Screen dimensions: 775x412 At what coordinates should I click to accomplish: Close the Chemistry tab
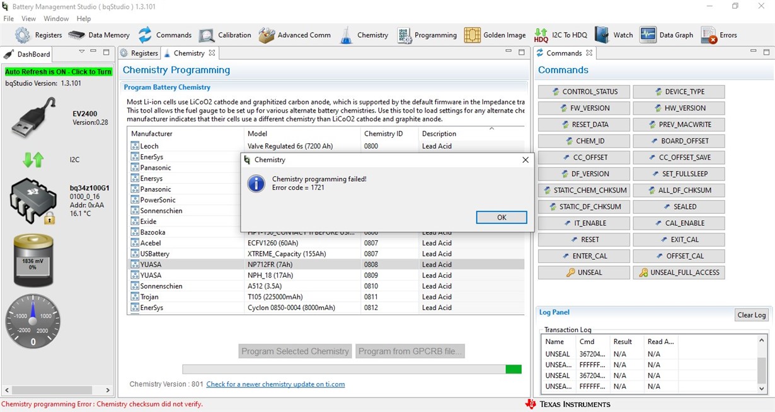click(212, 53)
